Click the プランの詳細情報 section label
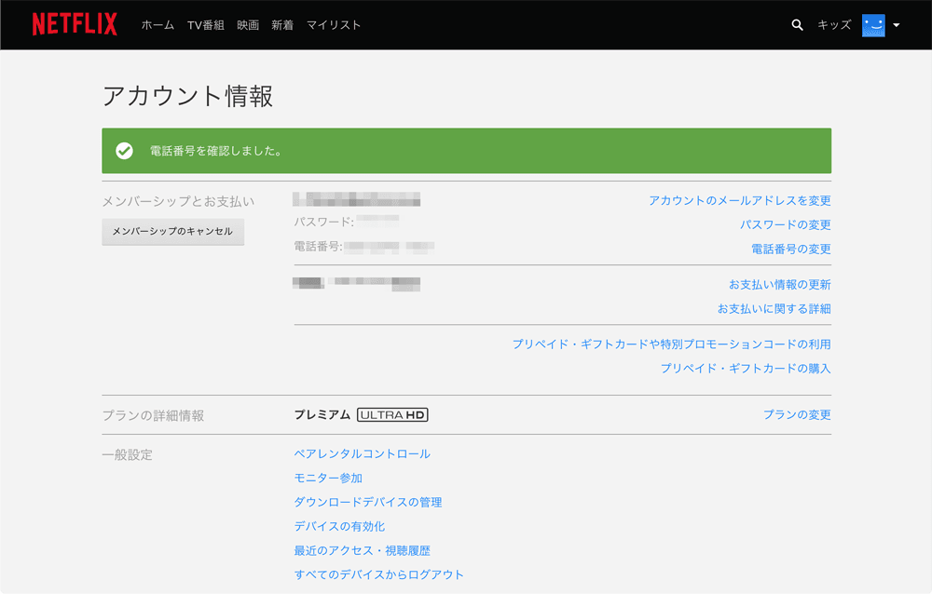The height and width of the screenshot is (594, 932). (154, 416)
